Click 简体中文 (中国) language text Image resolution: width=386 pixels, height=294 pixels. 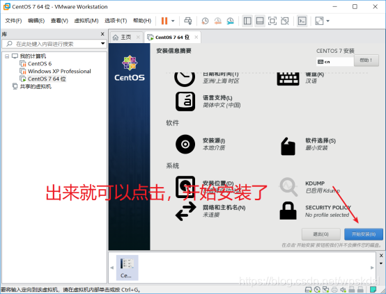(222, 105)
